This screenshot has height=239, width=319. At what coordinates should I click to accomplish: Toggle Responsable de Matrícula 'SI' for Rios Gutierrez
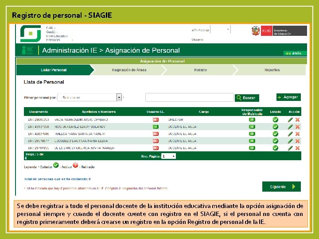tap(252, 127)
